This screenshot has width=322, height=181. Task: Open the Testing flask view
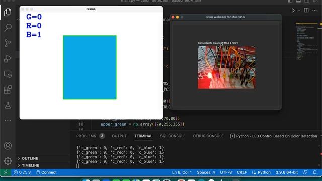click(x=8, y=105)
